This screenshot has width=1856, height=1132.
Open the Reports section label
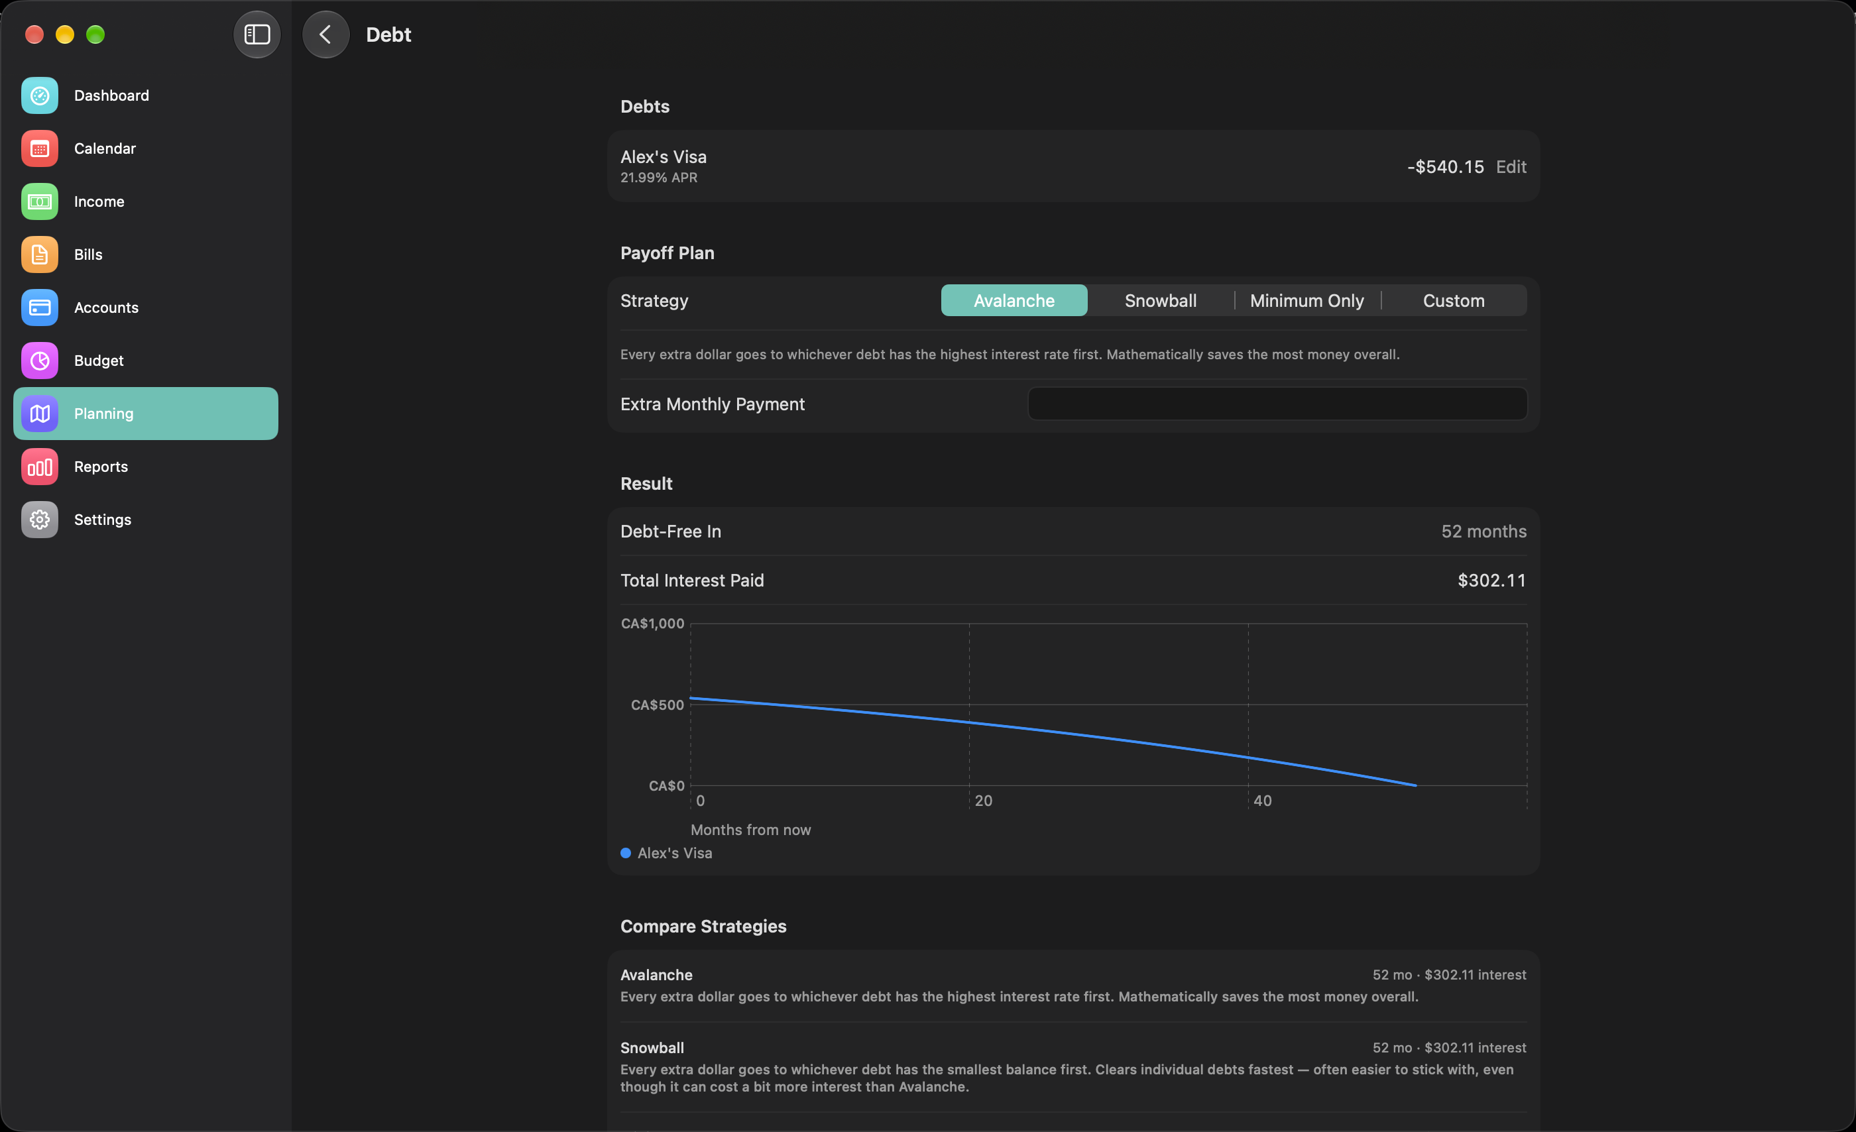[x=101, y=467]
